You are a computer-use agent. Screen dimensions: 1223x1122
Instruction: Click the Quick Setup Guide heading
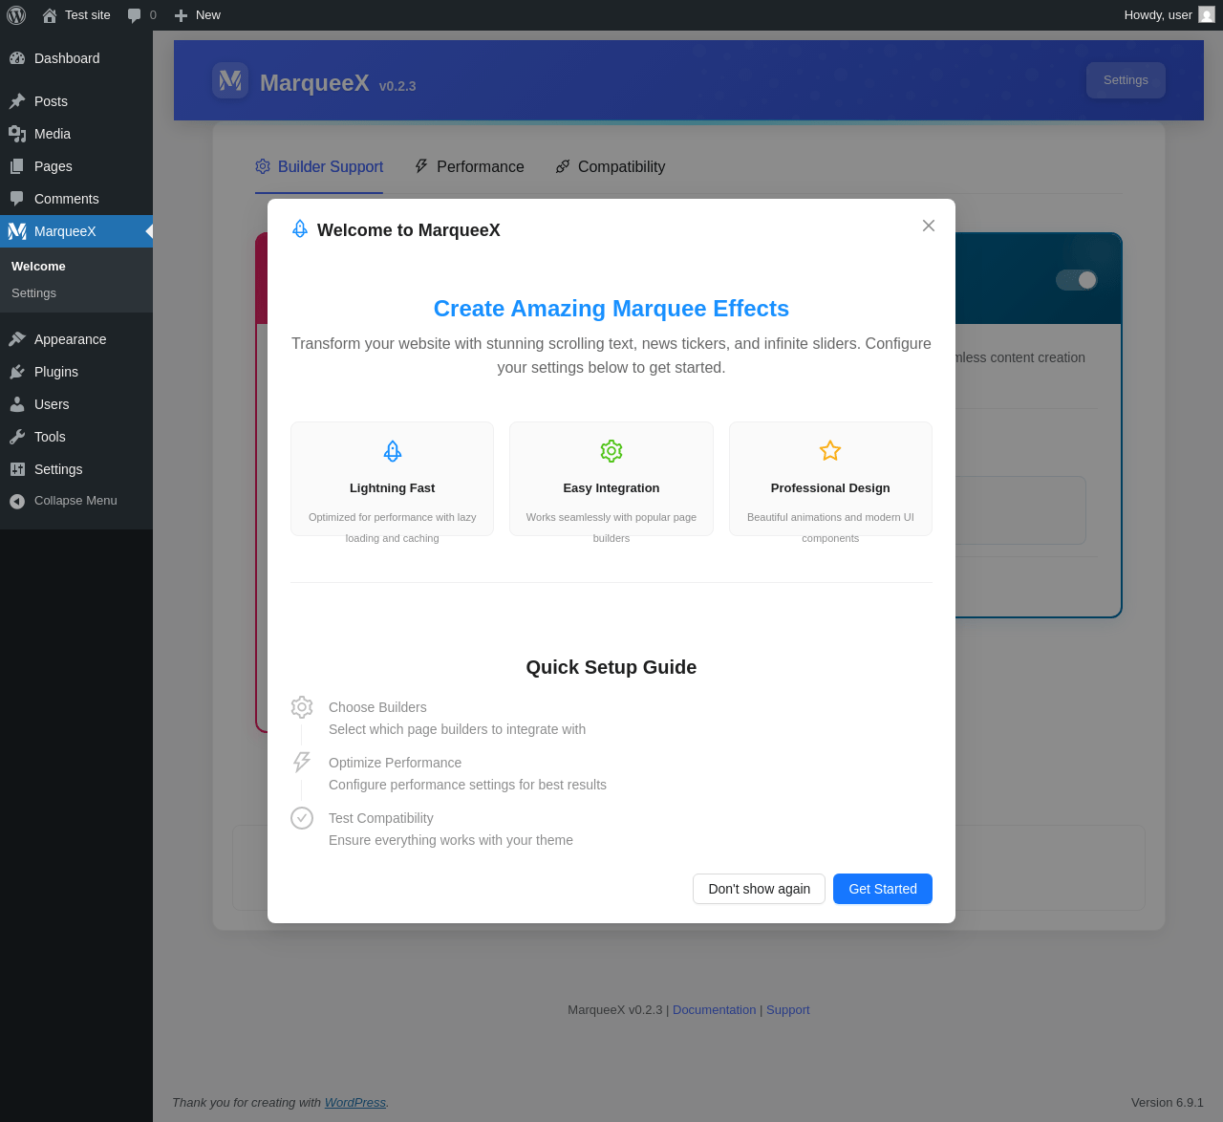click(x=611, y=667)
